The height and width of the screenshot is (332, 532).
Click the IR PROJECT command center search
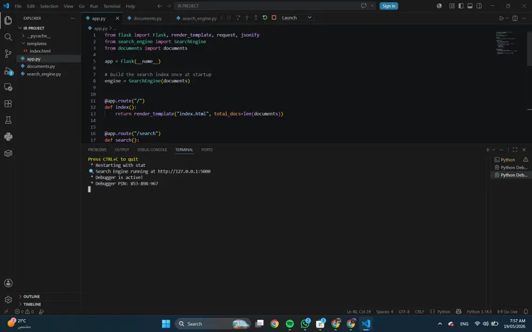point(276,6)
